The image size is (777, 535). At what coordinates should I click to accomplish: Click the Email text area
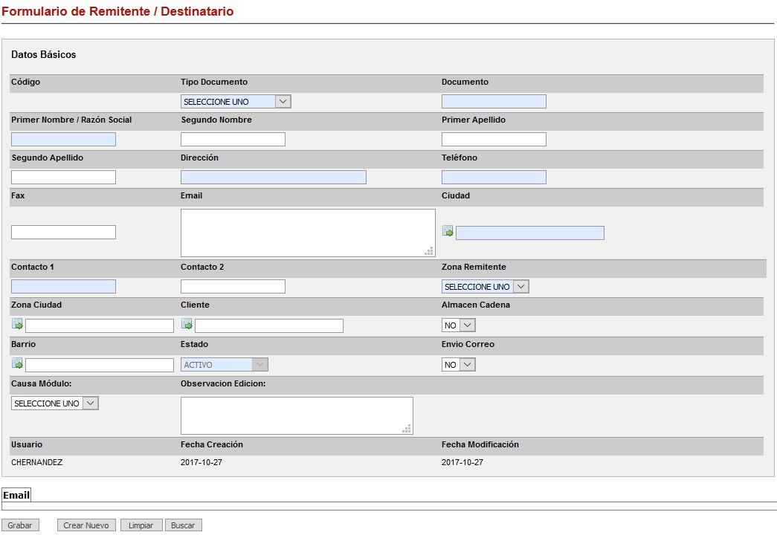coord(307,233)
